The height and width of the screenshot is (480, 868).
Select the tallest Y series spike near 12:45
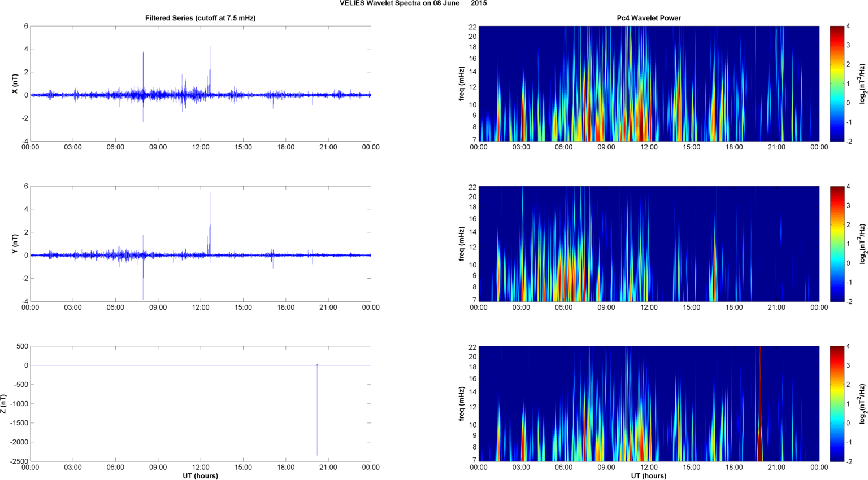pos(211,209)
